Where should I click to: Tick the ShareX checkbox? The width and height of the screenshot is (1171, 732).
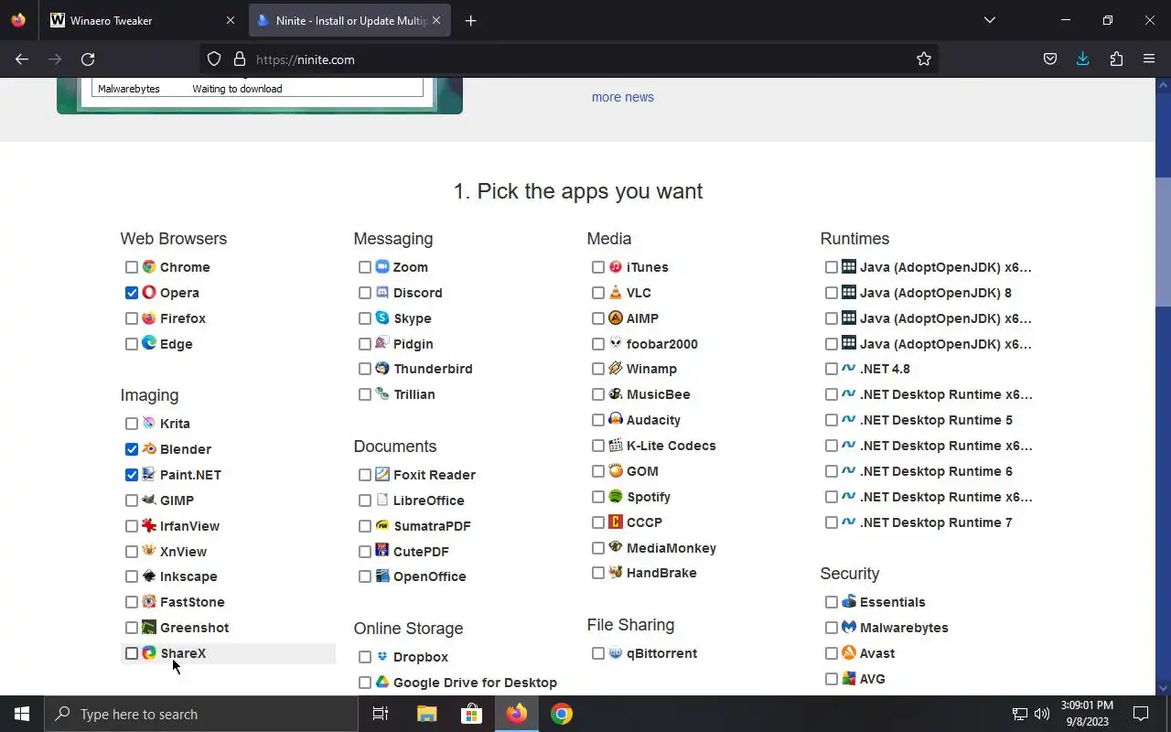pos(132,653)
